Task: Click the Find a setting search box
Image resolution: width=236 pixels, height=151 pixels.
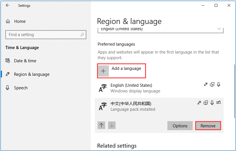Action: point(46,35)
